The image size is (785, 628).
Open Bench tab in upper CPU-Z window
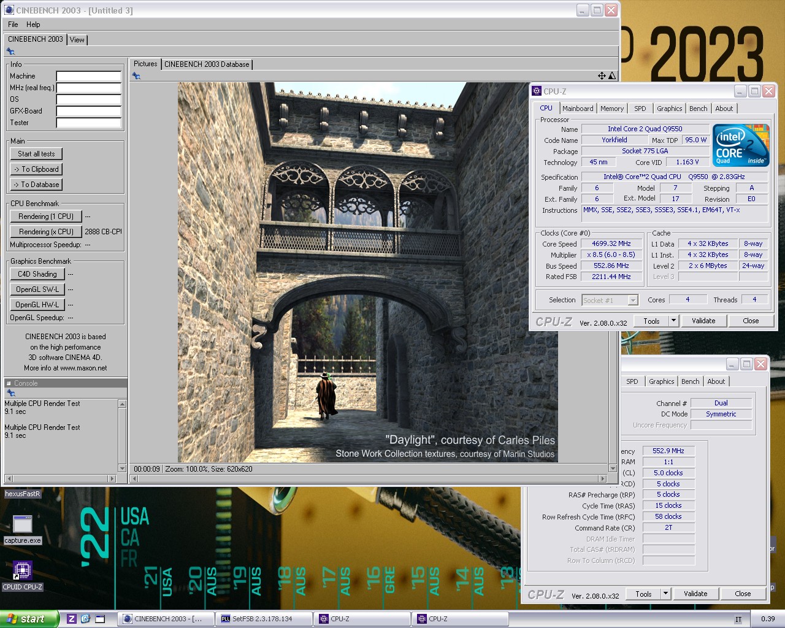[698, 109]
